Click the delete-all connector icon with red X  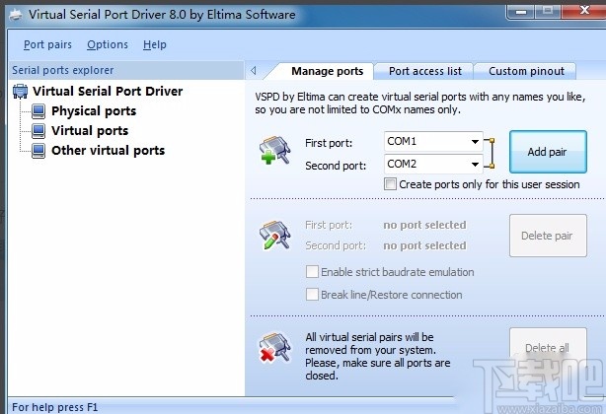click(274, 347)
